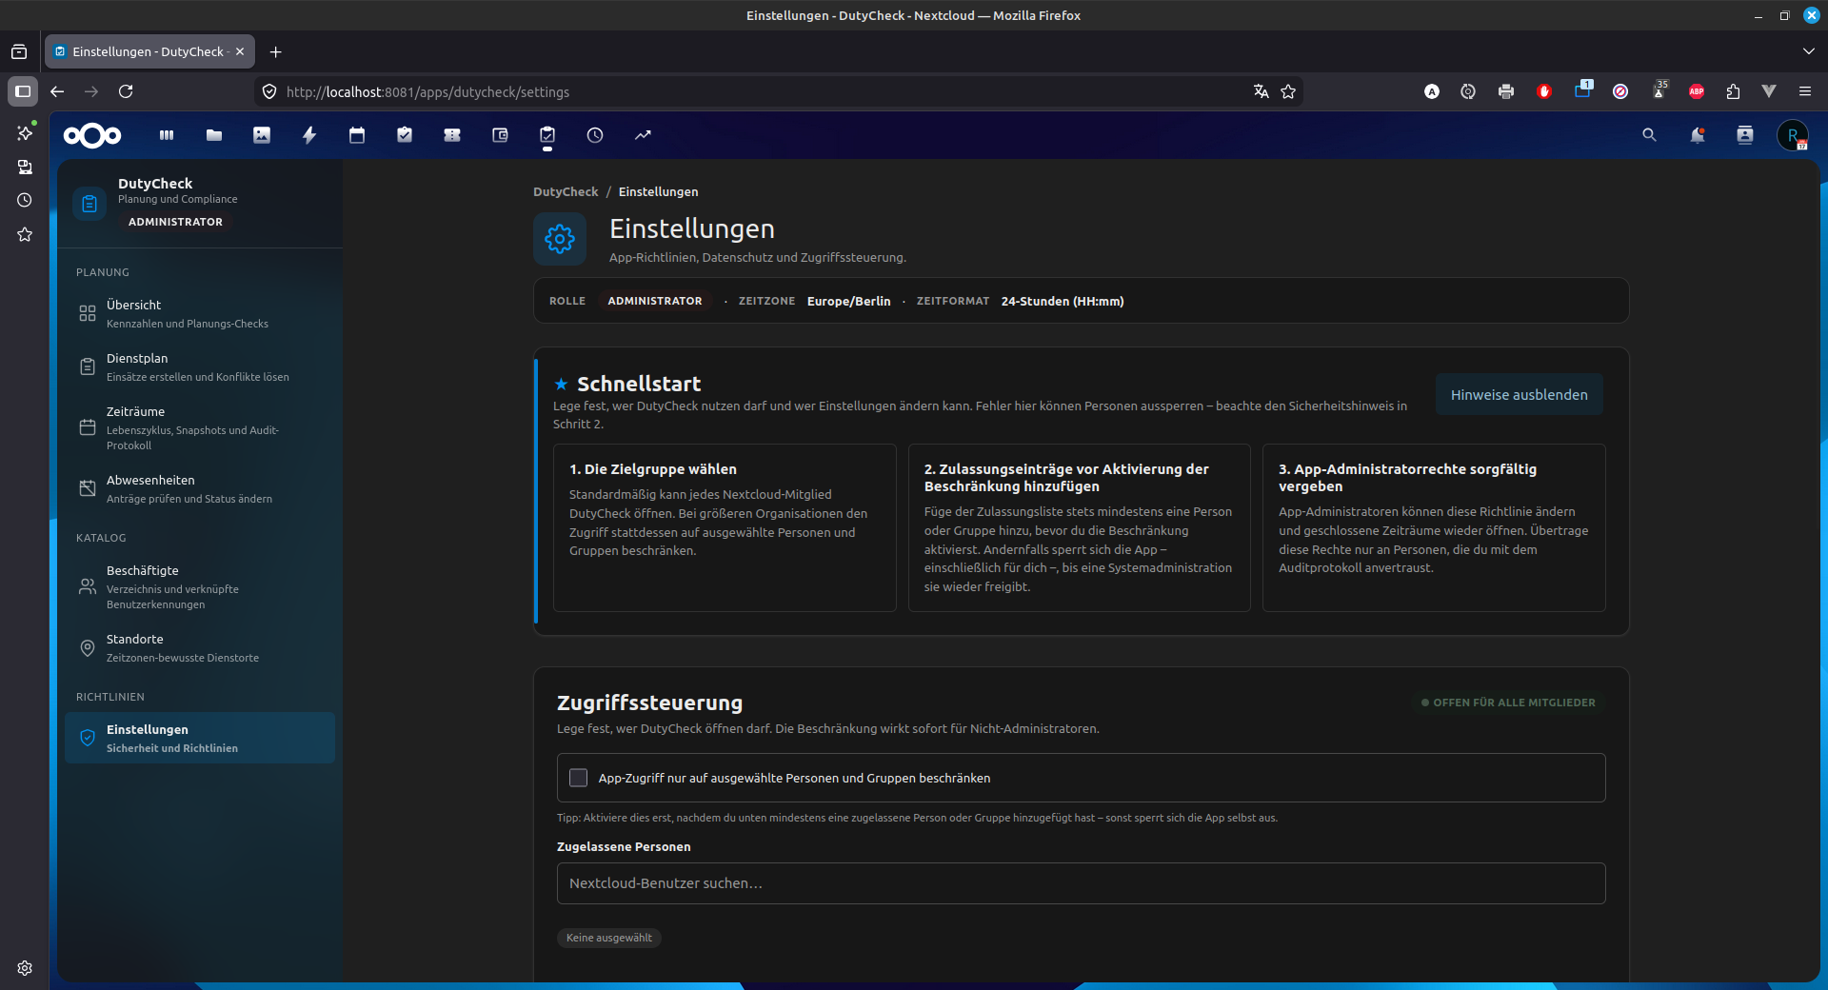Open the Firefox View button
1828x990 pixels.
[19, 51]
